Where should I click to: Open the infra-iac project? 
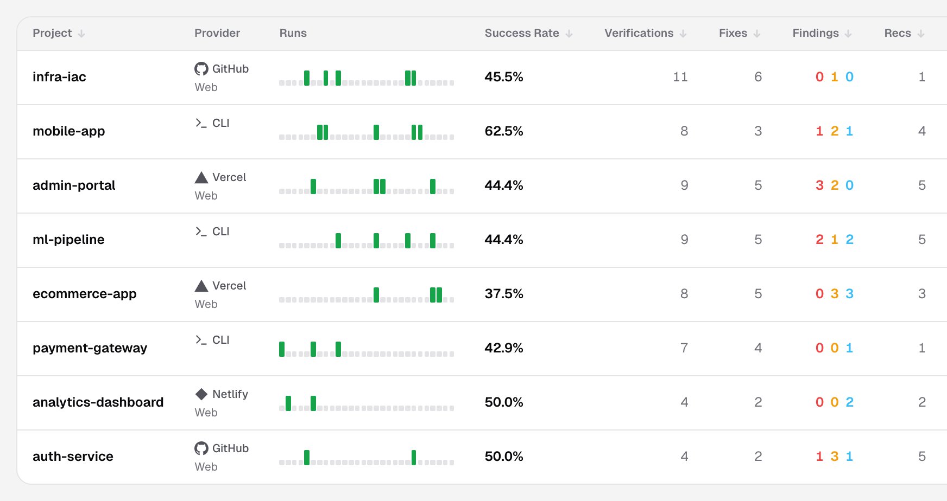59,77
